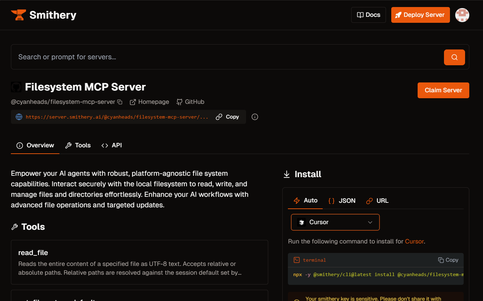The image size is (483, 301).
Task: Select the URL install tab
Action: (x=377, y=201)
